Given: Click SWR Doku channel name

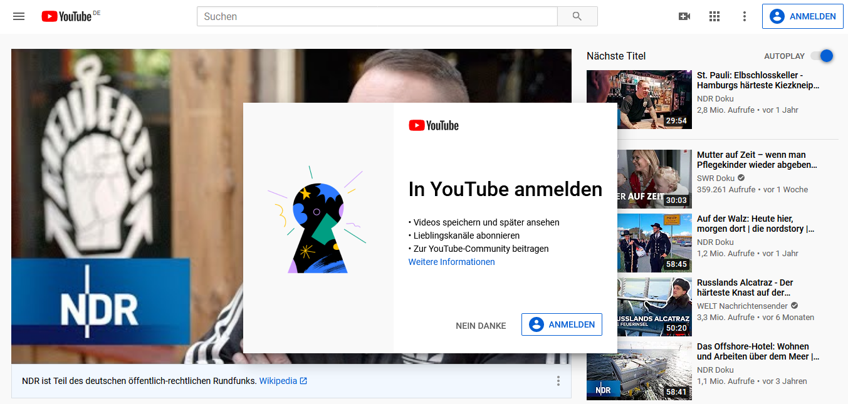Looking at the screenshot, I should click(715, 178).
